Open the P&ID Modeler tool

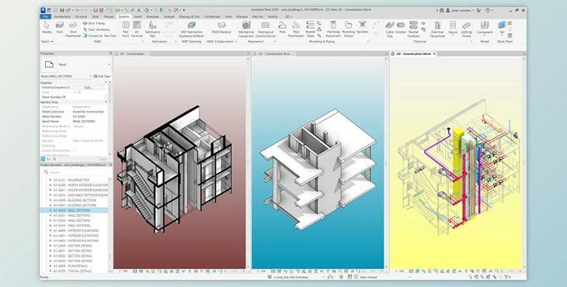221,27
